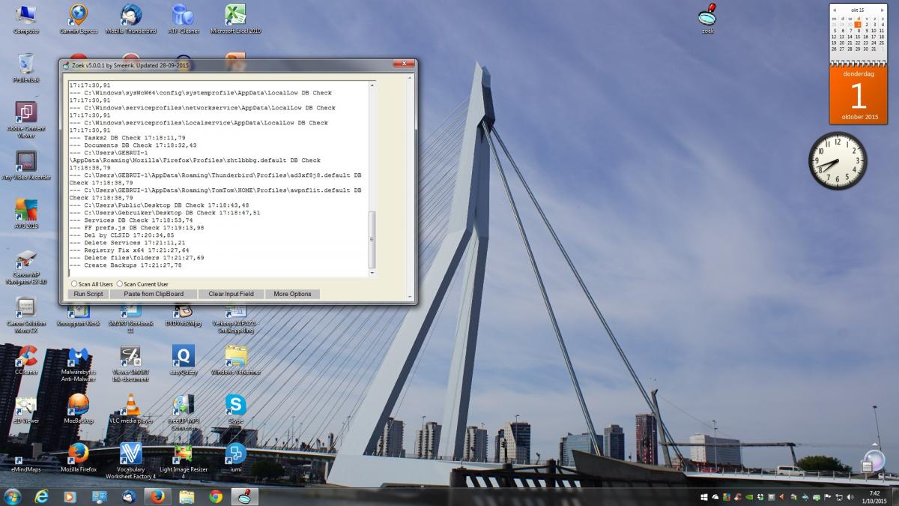
Task: Click Google Chrome in the taskbar
Action: (x=216, y=496)
